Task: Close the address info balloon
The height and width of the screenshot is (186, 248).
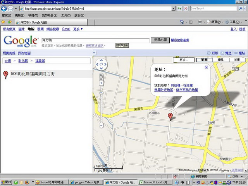Action: click(x=207, y=67)
